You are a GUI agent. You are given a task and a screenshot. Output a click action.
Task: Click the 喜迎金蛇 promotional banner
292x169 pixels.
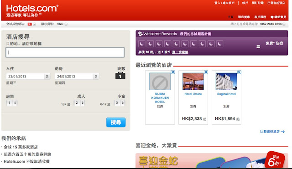[212, 161]
